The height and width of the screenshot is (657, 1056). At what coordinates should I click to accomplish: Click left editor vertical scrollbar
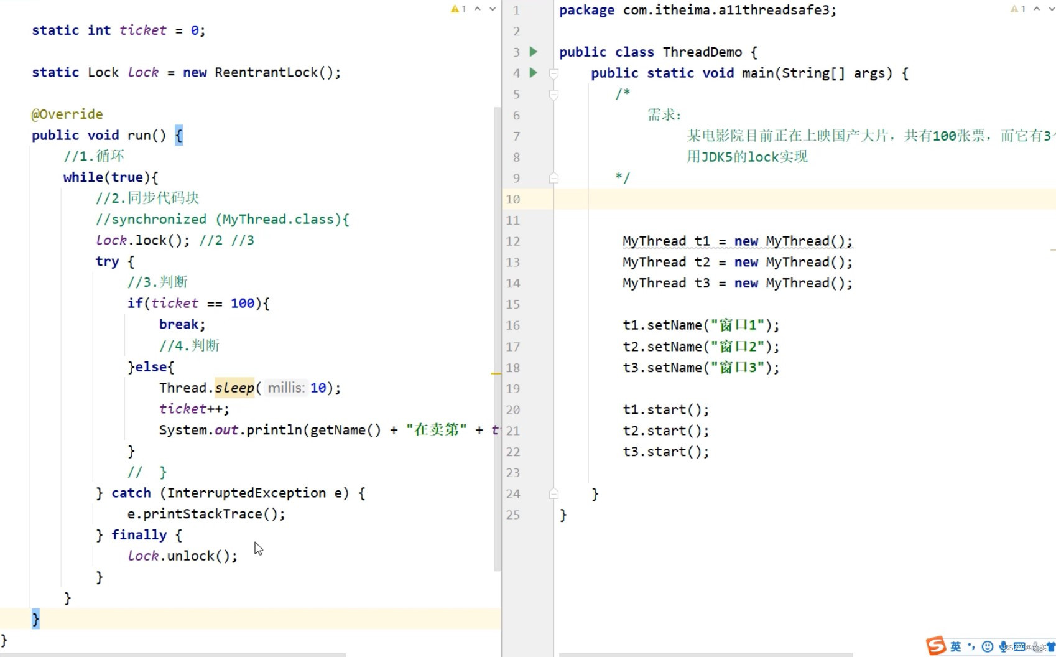(497, 339)
